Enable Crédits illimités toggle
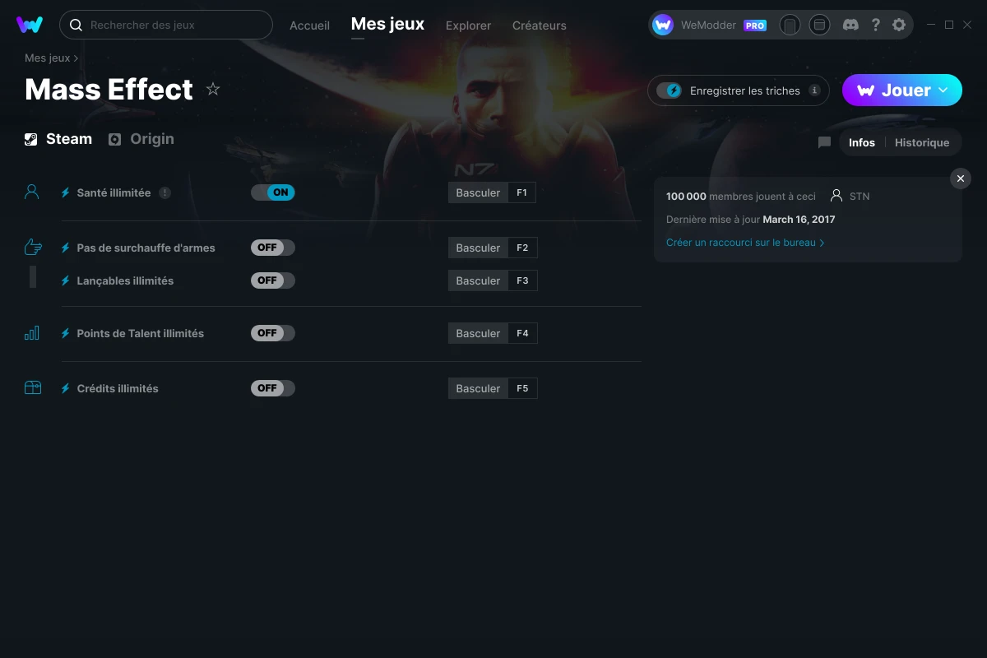Viewport: 987px width, 658px height. 273,388
